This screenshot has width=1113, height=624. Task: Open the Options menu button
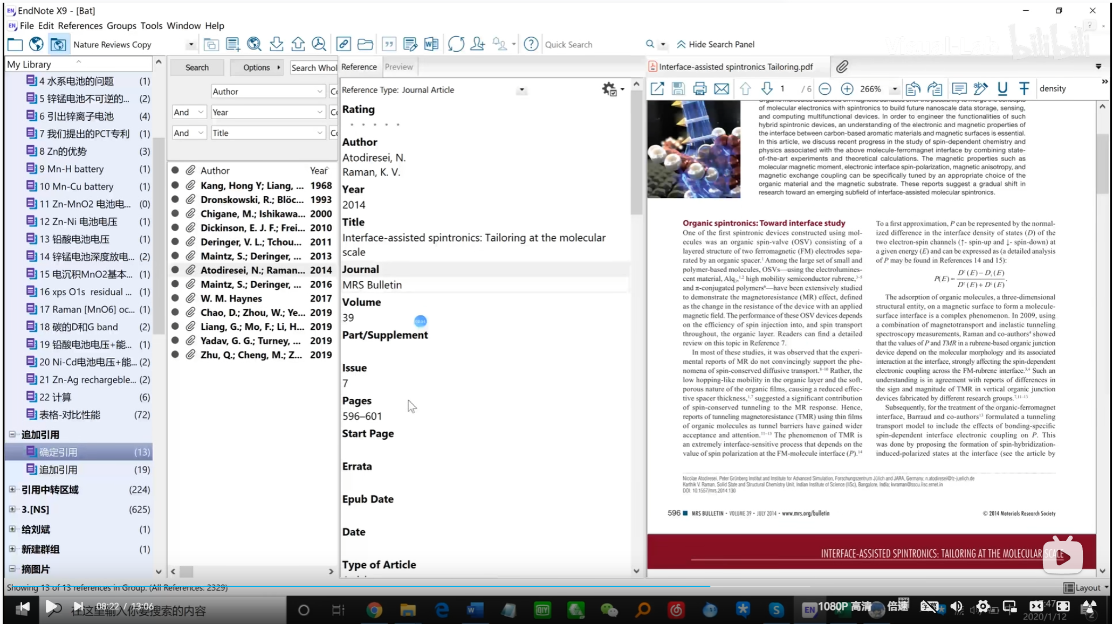pyautogui.click(x=257, y=67)
